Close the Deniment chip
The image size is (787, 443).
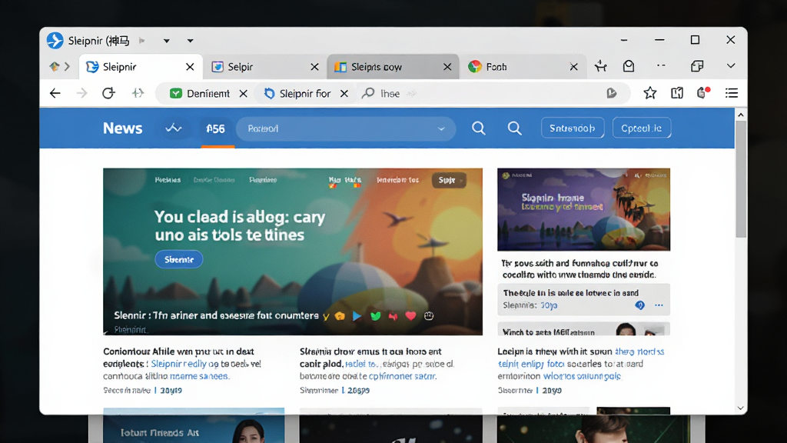(x=243, y=93)
